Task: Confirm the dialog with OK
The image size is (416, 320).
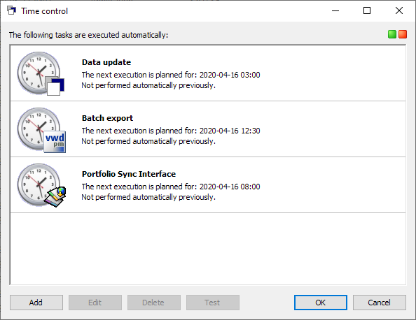Action: [x=321, y=303]
